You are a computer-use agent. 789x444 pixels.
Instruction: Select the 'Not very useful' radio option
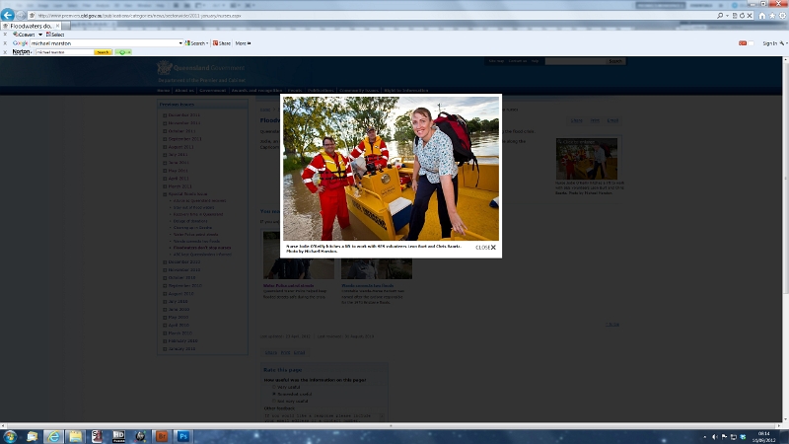pyautogui.click(x=274, y=401)
